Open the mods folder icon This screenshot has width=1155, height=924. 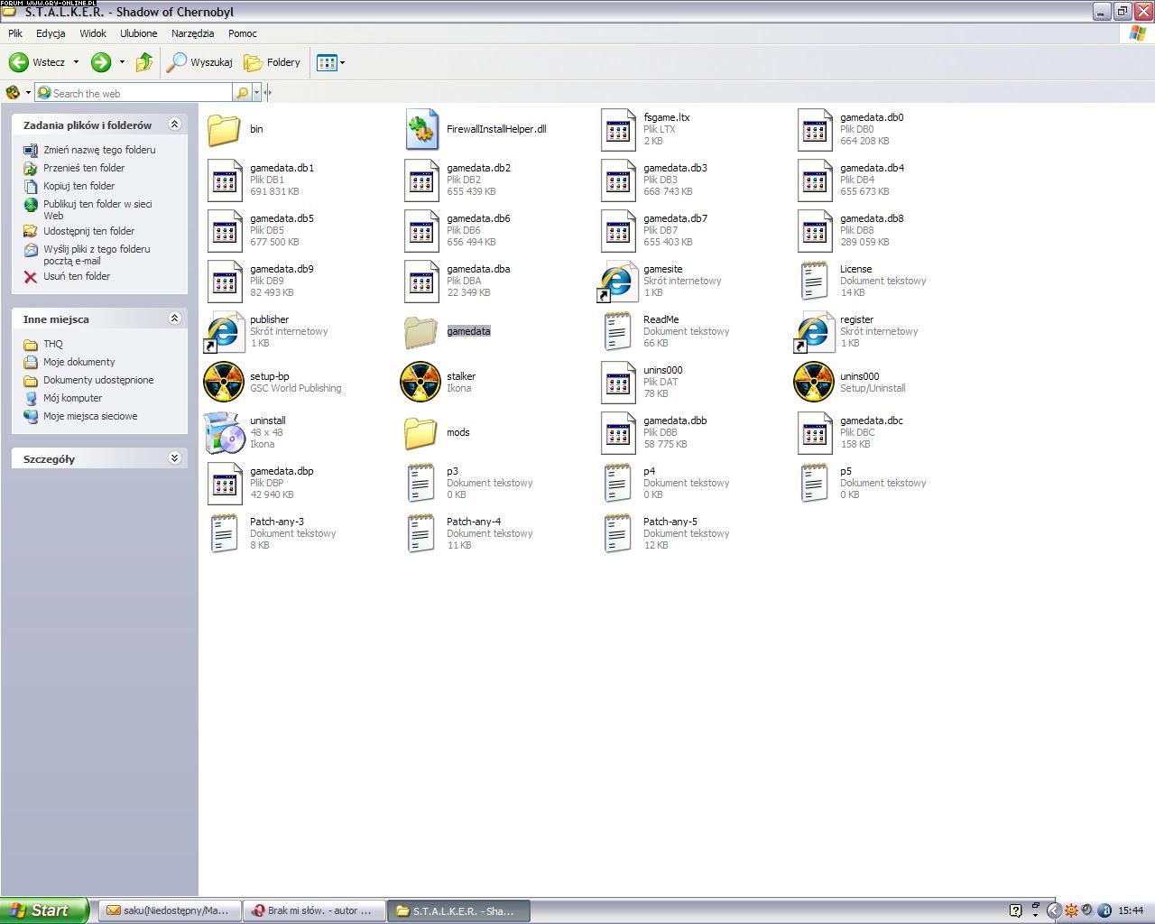[x=421, y=433]
